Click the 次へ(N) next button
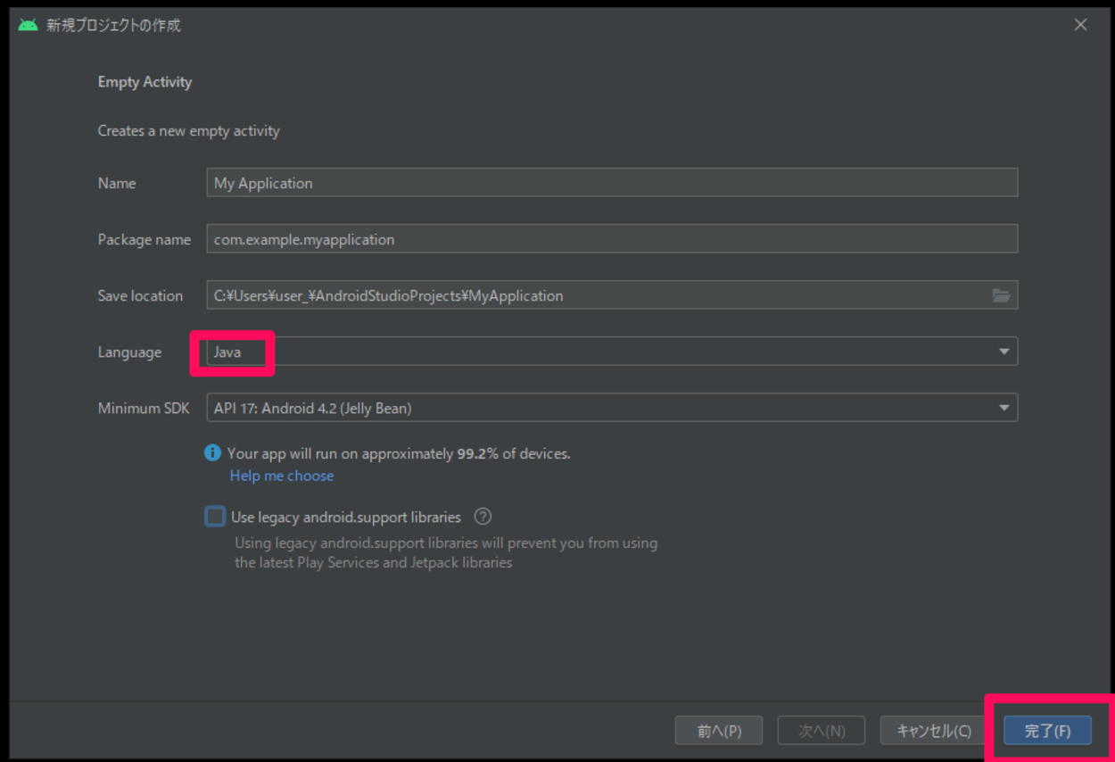This screenshot has width=1115, height=762. 822,731
